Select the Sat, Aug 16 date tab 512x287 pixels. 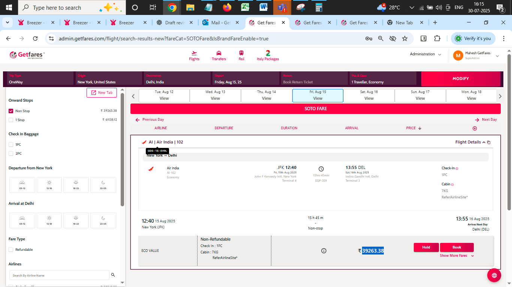coord(369,95)
